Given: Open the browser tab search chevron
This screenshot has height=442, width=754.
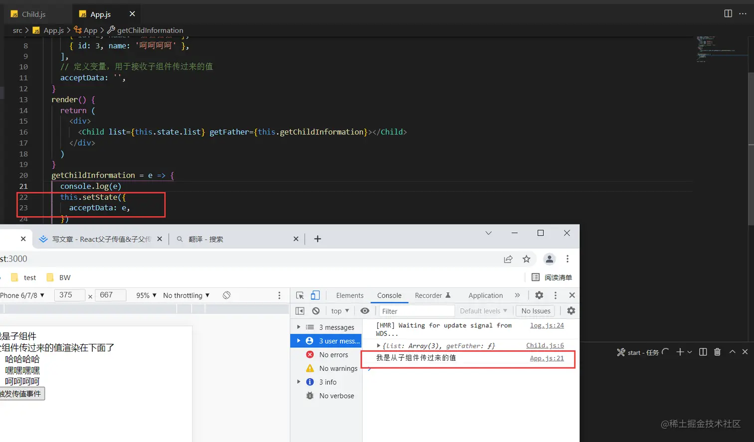Looking at the screenshot, I should (x=489, y=233).
